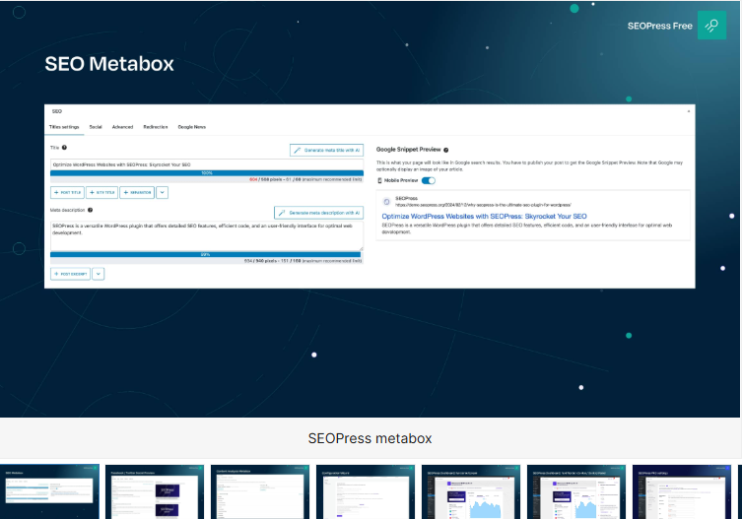
Task: Click the SEOPress favicon in snippet preview
Action: point(385,201)
